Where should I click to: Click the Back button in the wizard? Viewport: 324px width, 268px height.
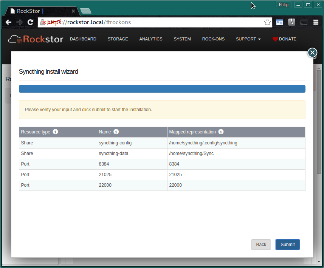[x=261, y=245]
